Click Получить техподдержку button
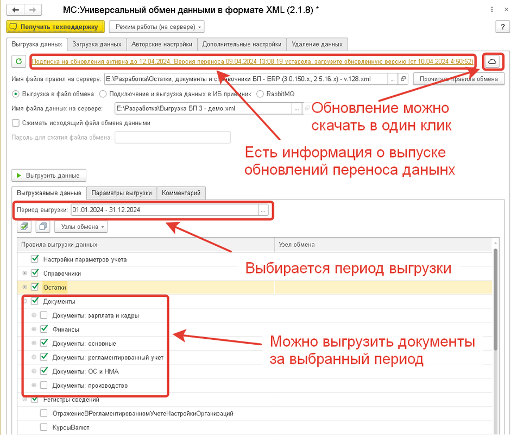Viewport: 511px width, 435px height. 55,27
